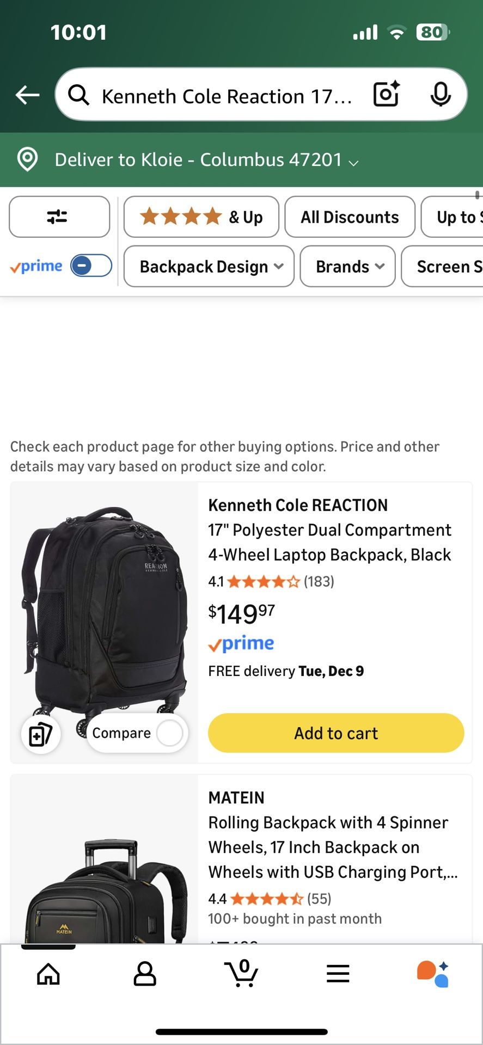Select the 4 stars & Up filter
The height and width of the screenshot is (1045, 483).
[201, 217]
